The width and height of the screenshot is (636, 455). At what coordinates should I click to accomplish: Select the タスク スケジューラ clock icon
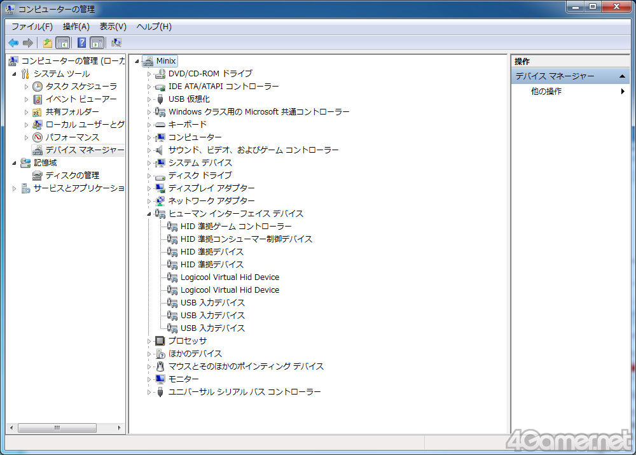coord(38,87)
